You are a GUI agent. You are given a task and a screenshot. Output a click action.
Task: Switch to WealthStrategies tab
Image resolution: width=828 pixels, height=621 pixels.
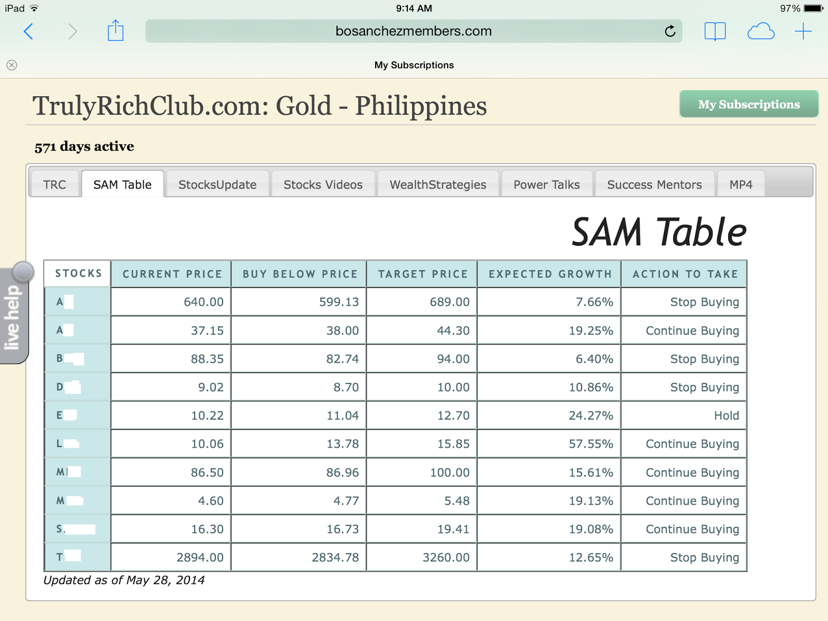(x=438, y=184)
